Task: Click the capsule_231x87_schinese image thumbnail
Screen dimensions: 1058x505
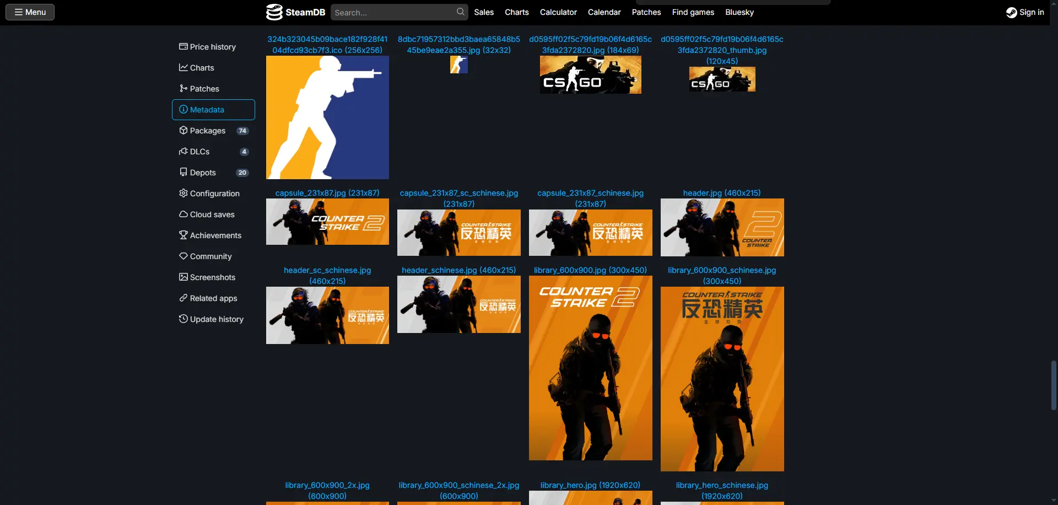Action: click(590, 233)
